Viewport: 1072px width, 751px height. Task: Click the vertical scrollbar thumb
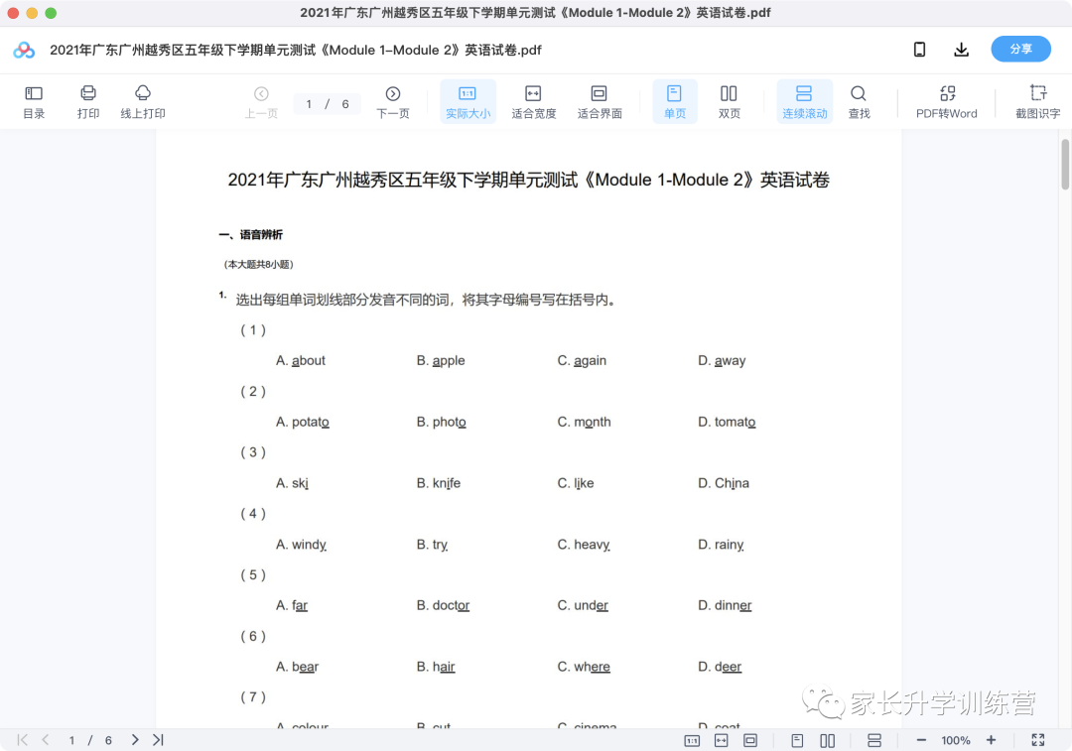click(1065, 164)
